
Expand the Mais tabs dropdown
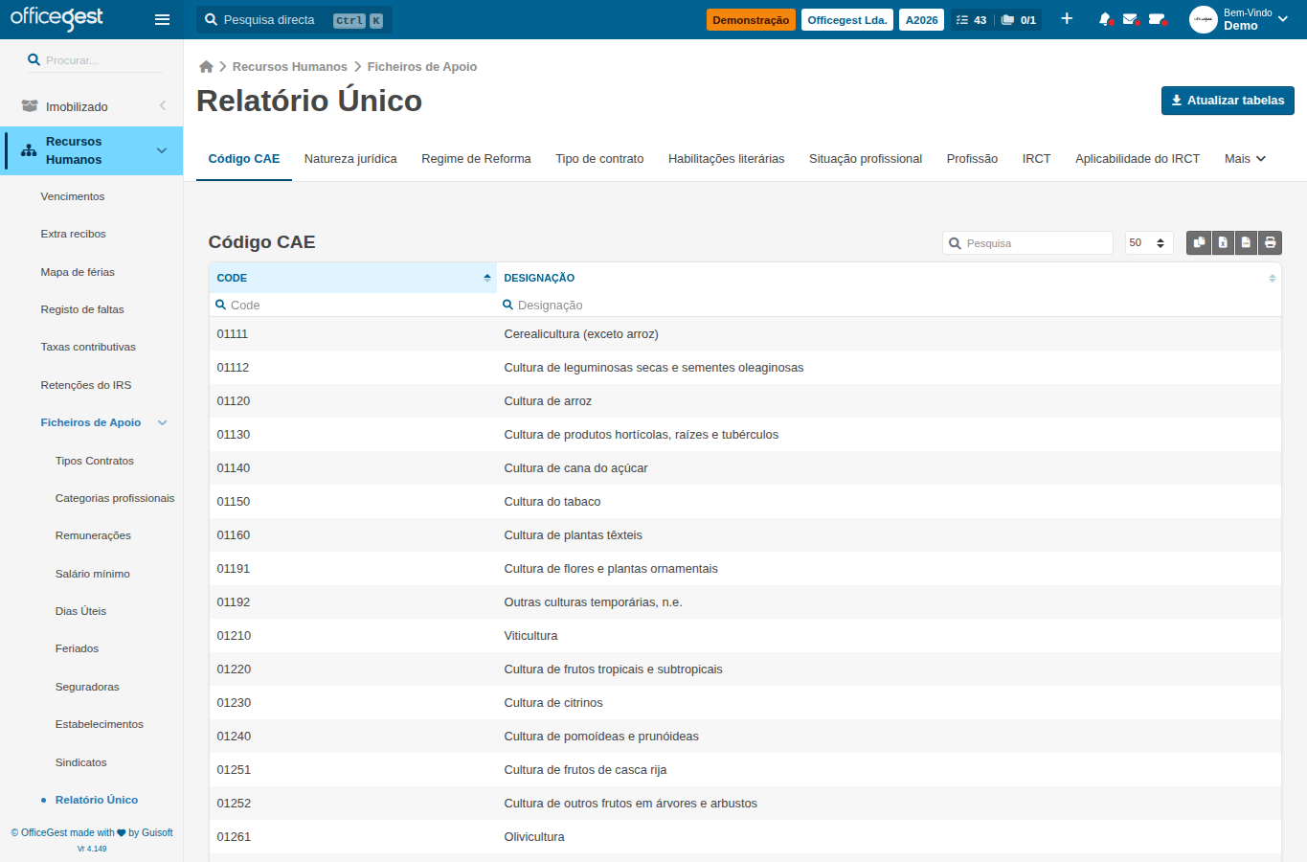coord(1245,159)
